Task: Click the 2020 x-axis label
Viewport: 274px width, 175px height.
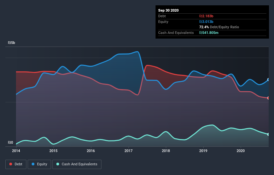Action: coord(241,151)
